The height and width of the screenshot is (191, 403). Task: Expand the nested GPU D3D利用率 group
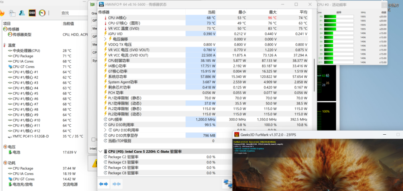pyautogui.click(x=105, y=130)
